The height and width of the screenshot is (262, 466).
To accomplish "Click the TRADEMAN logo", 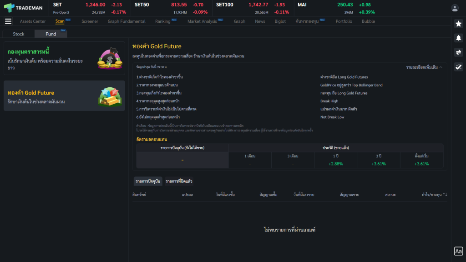I will [23, 8].
